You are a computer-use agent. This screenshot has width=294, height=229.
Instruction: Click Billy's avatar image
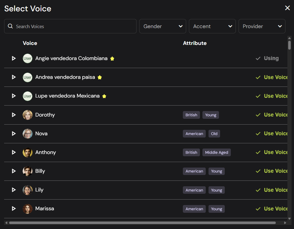point(28,171)
